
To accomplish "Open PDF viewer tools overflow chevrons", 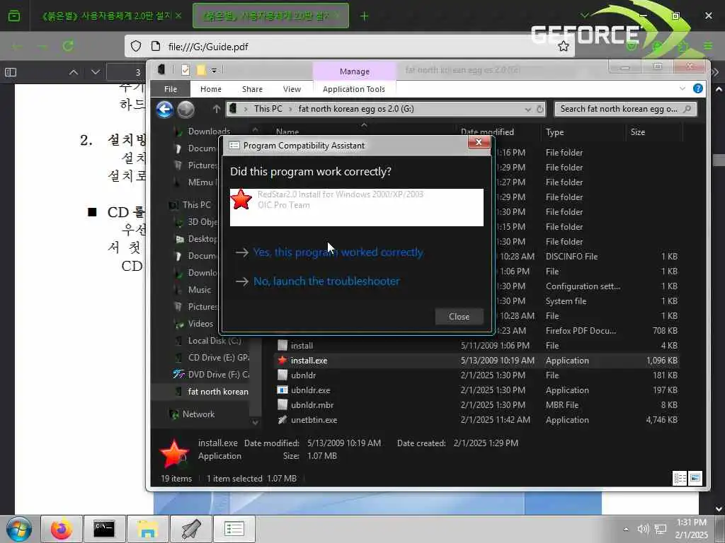I will click(715, 73).
